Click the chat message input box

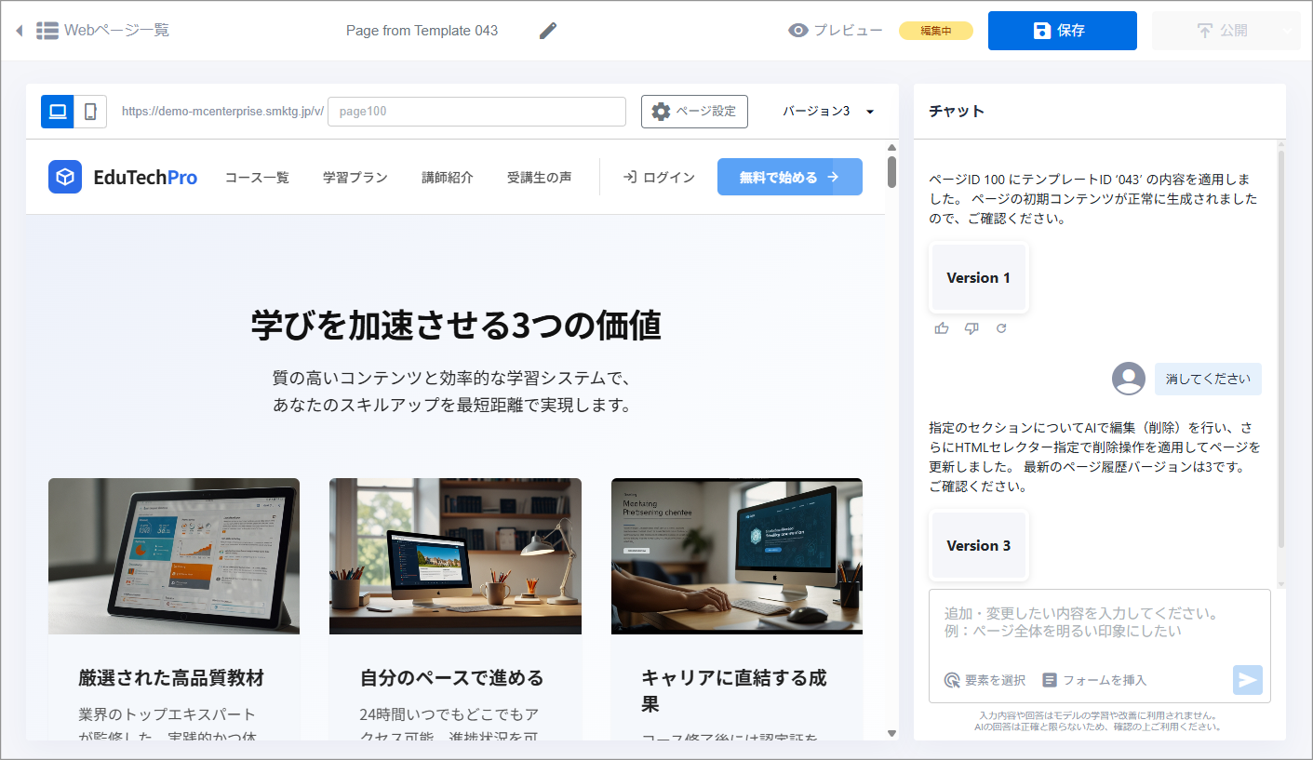pyautogui.click(x=1100, y=623)
